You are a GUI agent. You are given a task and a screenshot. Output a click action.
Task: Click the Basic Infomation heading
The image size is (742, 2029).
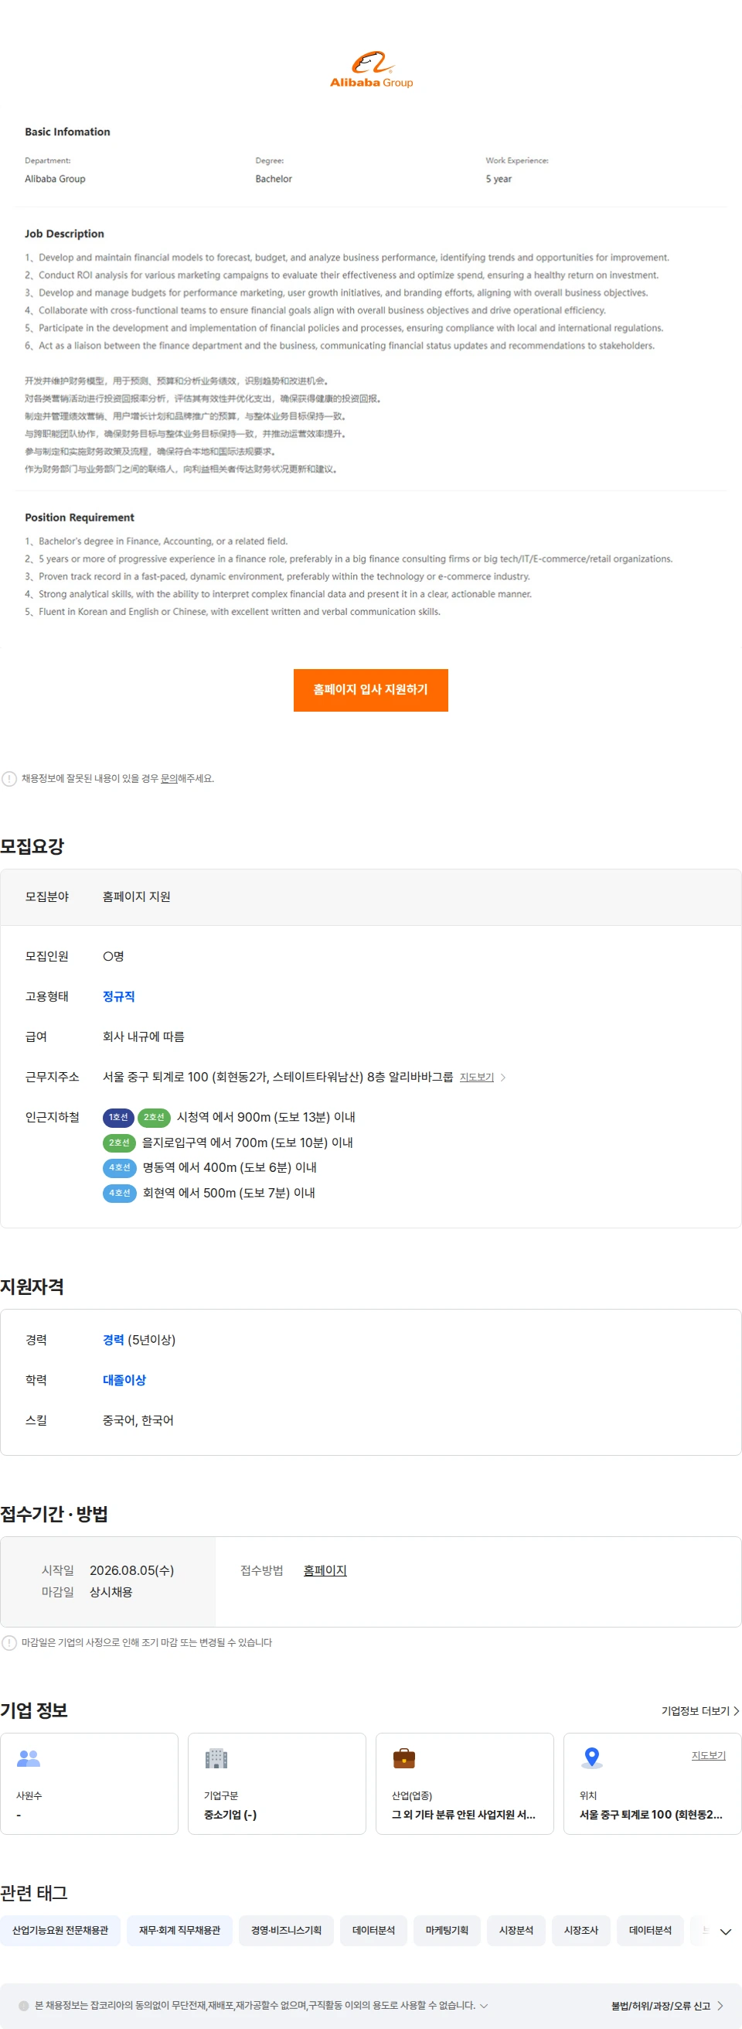click(68, 132)
